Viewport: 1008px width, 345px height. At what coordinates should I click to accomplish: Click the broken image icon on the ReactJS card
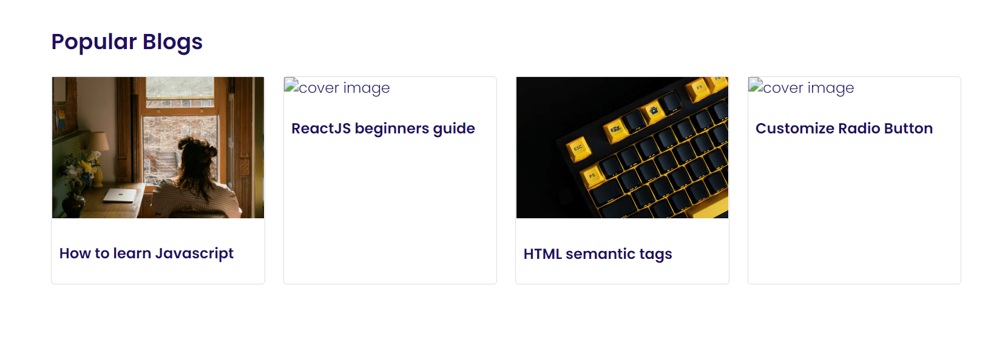click(x=291, y=85)
